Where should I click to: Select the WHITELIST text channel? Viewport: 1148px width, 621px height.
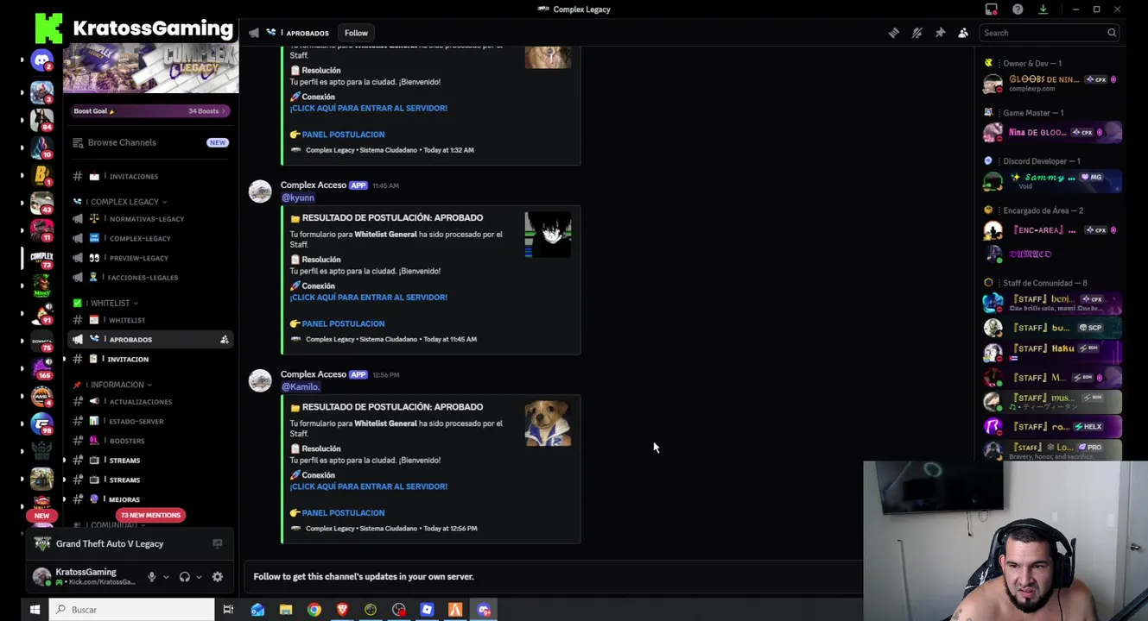[150, 320]
